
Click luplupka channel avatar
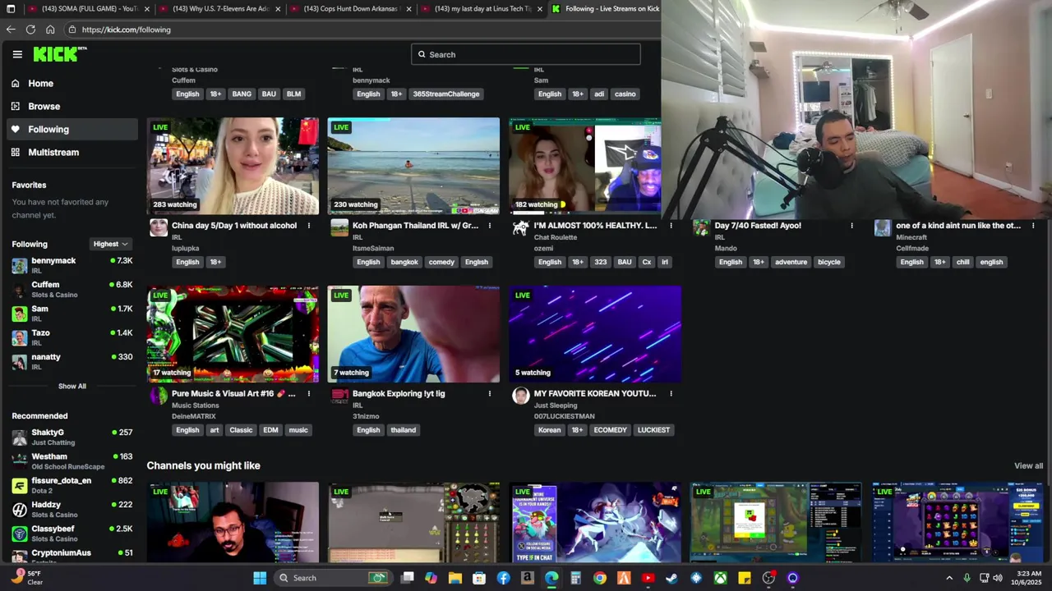pos(159,228)
